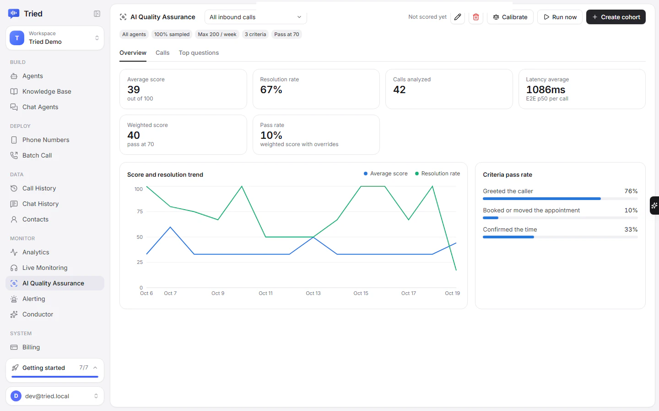Click the Greeted the caller progress bar

(x=560, y=199)
